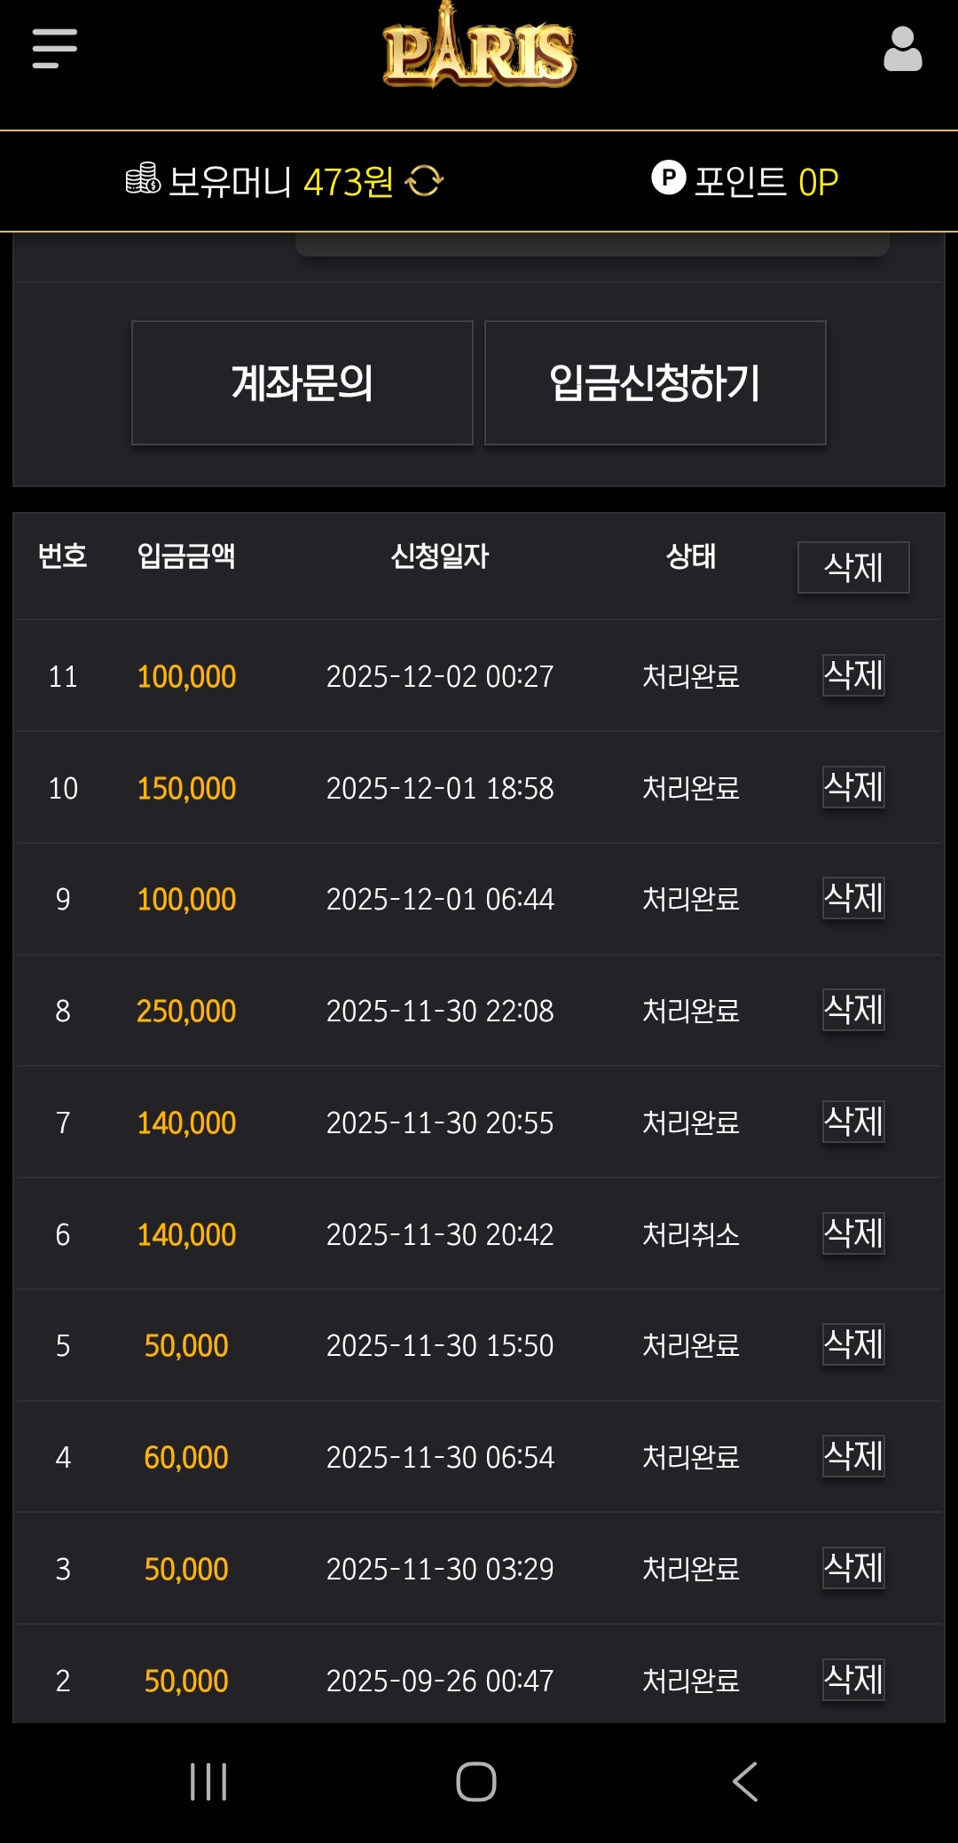The width and height of the screenshot is (958, 1843).
Task: Tap the coin stack money icon
Action: point(143,179)
